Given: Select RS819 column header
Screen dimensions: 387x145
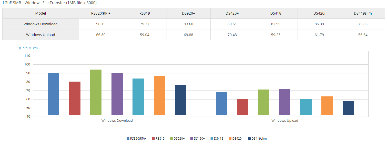Looking at the screenshot, I should 145,13.
